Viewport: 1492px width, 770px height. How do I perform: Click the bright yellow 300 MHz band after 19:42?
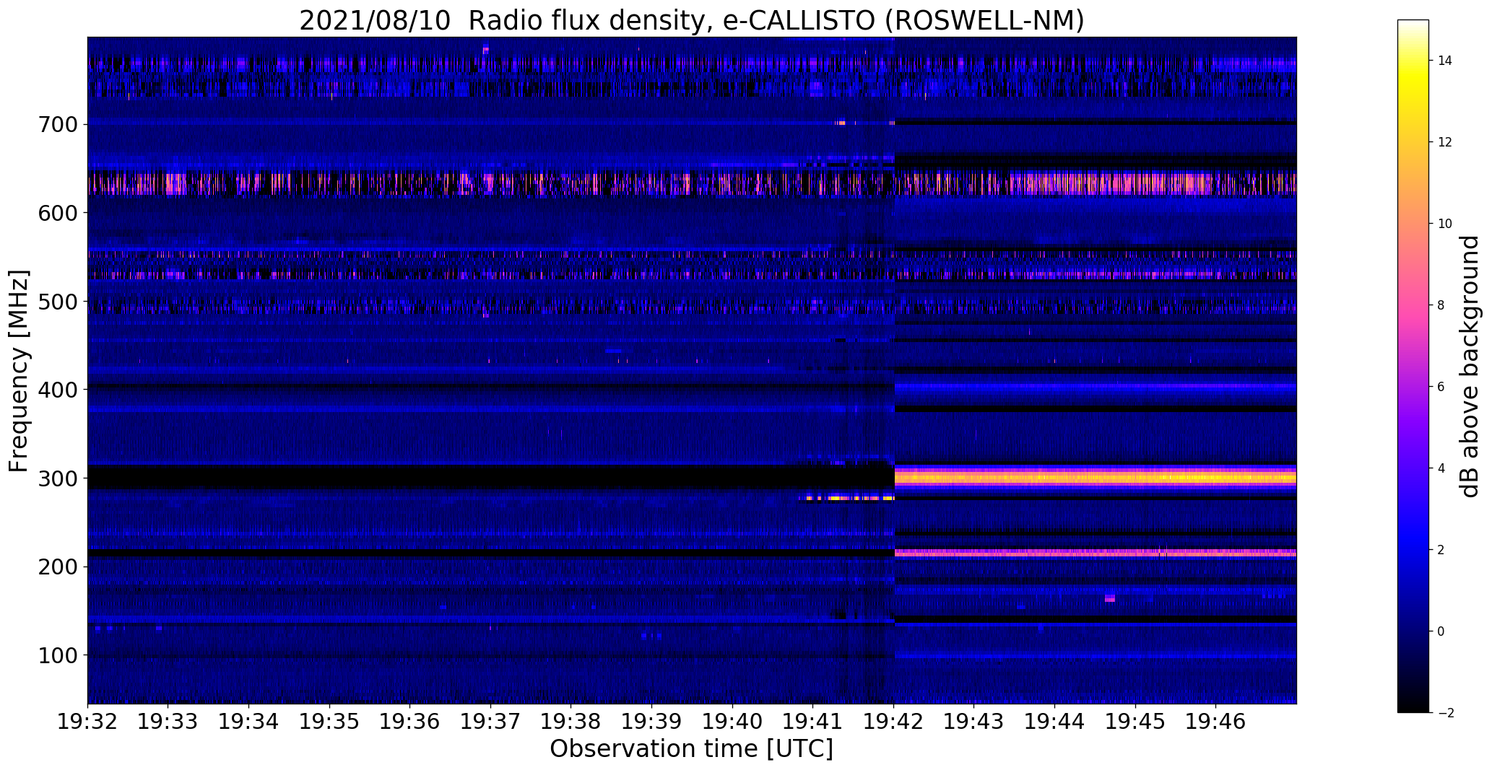point(1096,477)
